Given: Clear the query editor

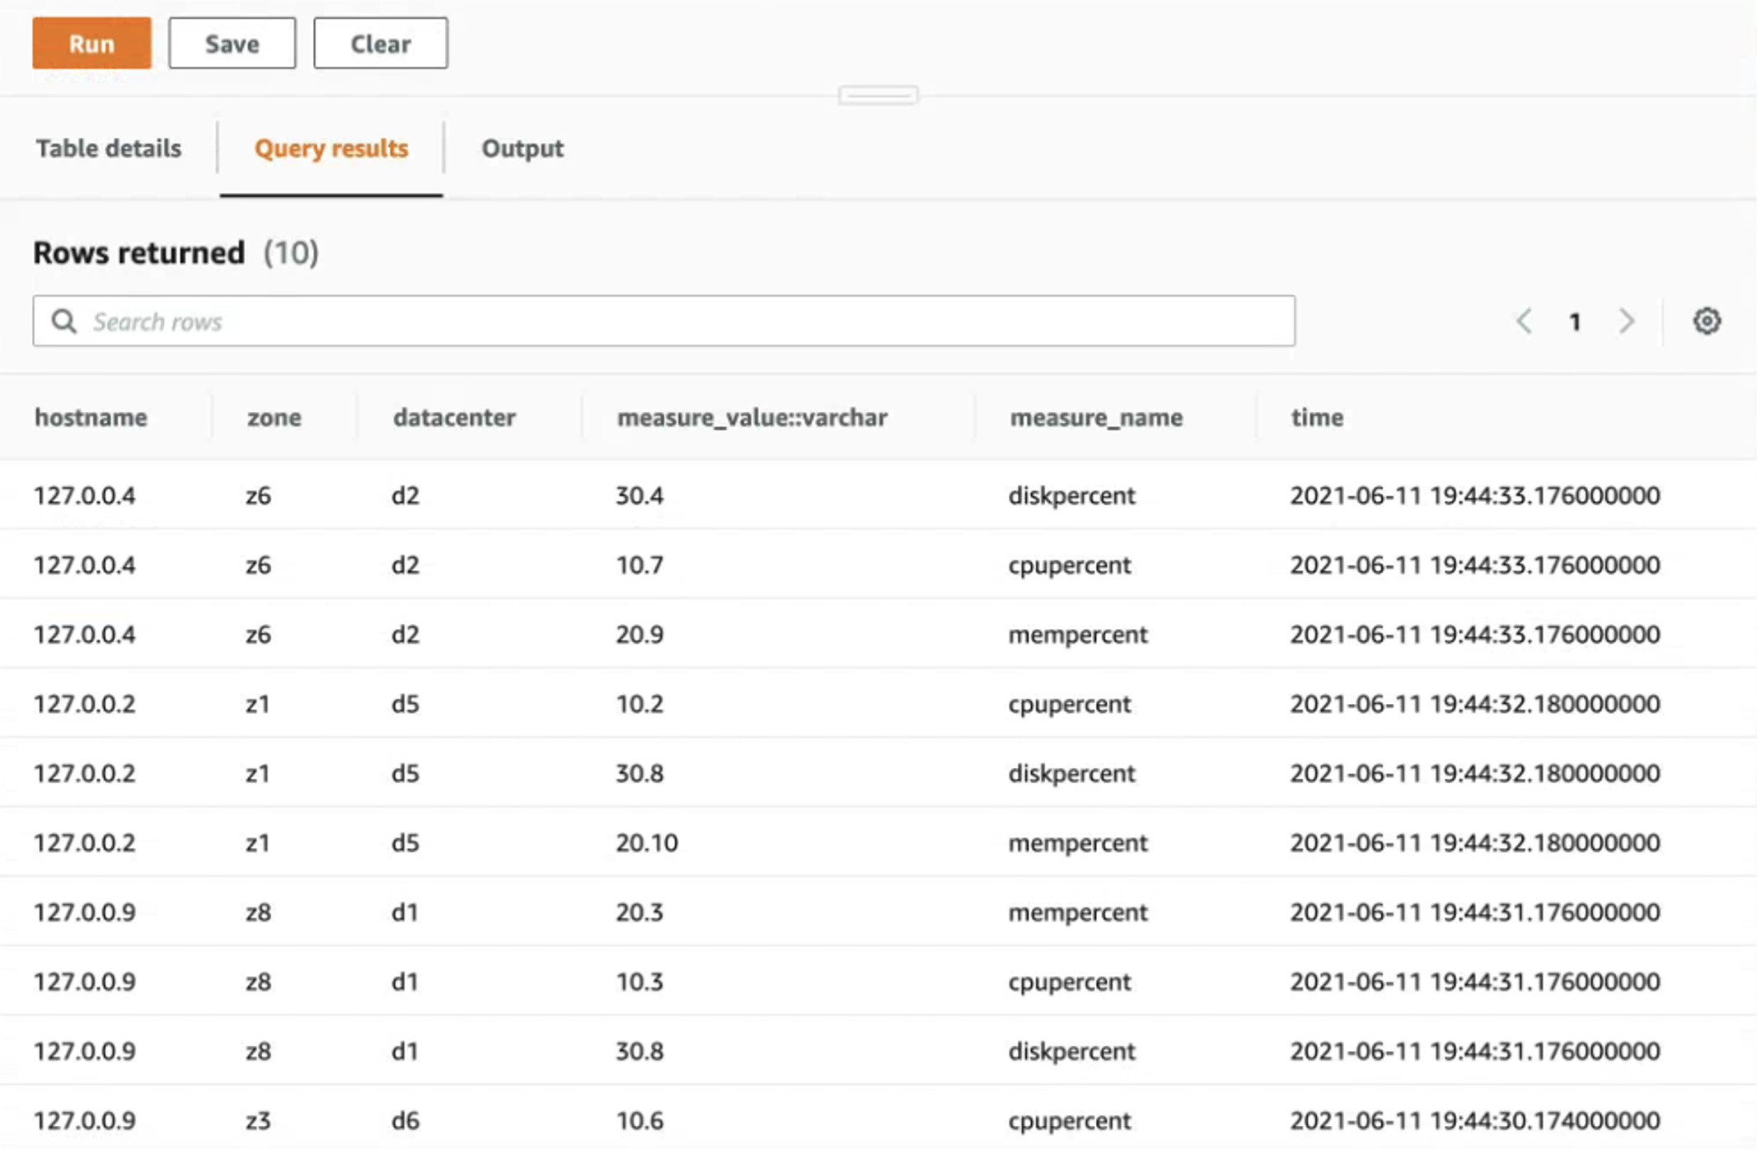Looking at the screenshot, I should click(x=381, y=43).
